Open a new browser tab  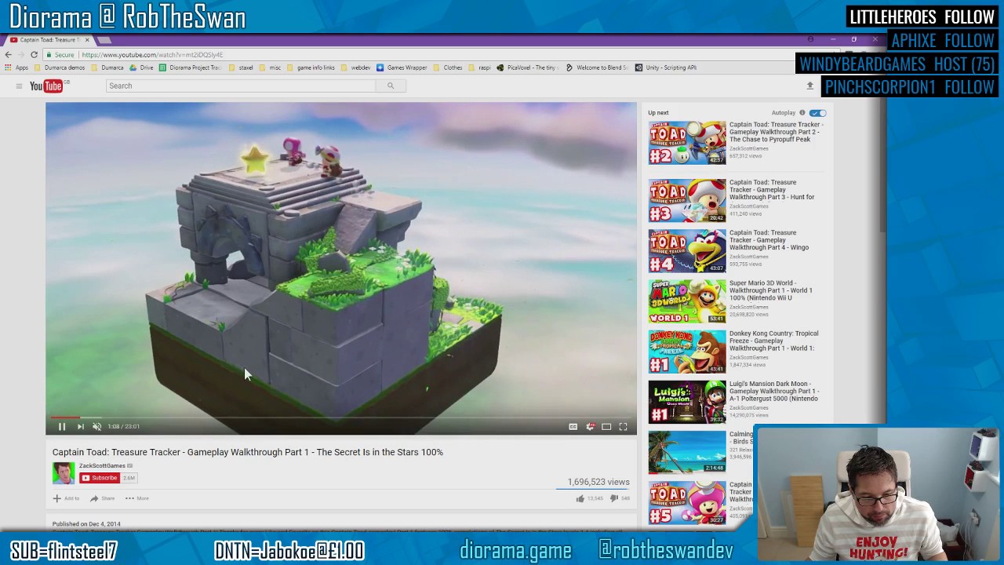pos(104,39)
